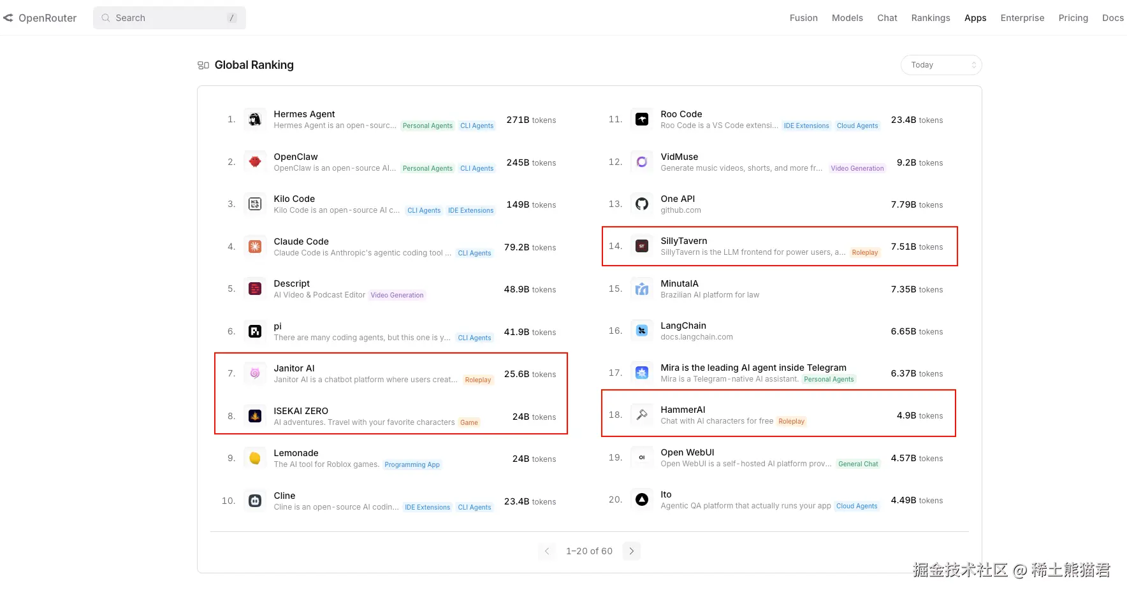This screenshot has width=1127, height=595.
Task: Open the OpenClaw app link
Action: (x=296, y=157)
